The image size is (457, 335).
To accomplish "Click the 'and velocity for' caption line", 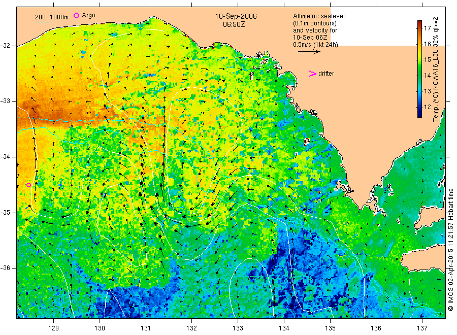I will (315, 30).
